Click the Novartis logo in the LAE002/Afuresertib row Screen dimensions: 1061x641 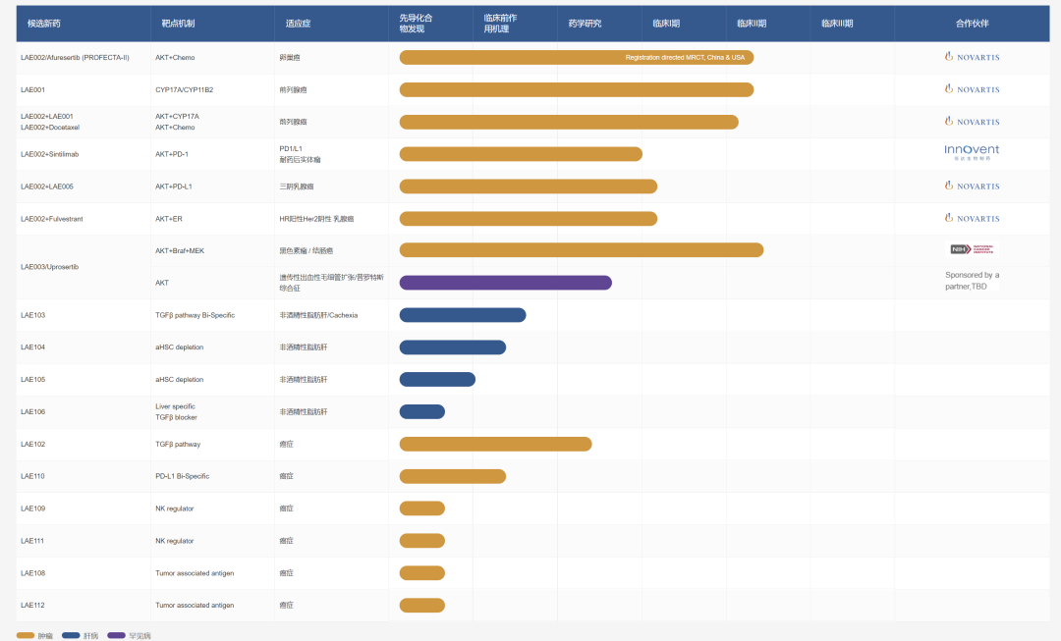click(972, 57)
